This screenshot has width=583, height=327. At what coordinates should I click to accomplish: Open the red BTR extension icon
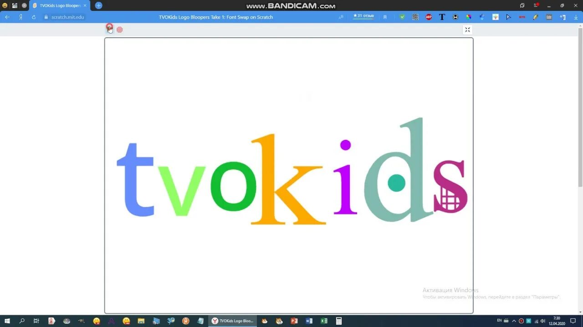click(522, 17)
